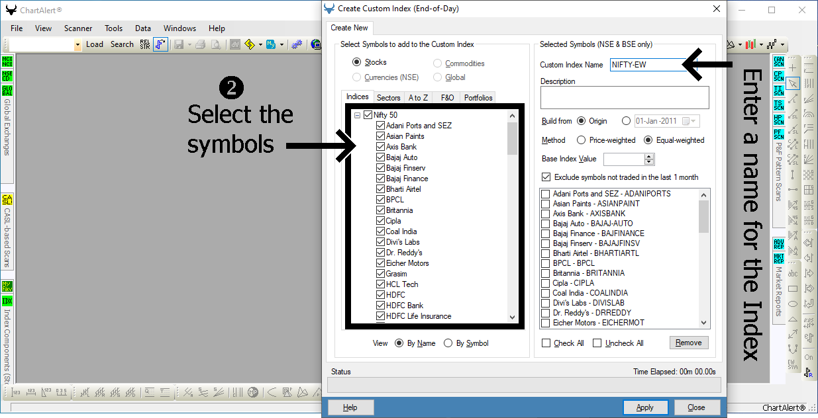Open dropdown next to candlestick chart icon
818x418 pixels.
pyautogui.click(x=761, y=44)
